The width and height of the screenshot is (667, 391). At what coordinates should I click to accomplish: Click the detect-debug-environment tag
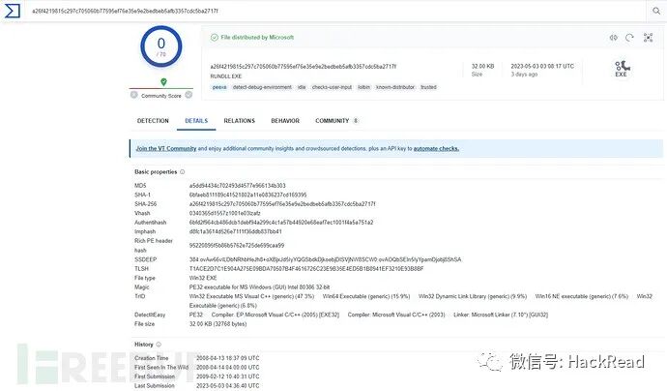click(262, 87)
